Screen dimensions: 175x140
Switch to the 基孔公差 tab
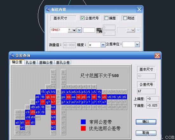pyautogui.click(x=63, y=62)
